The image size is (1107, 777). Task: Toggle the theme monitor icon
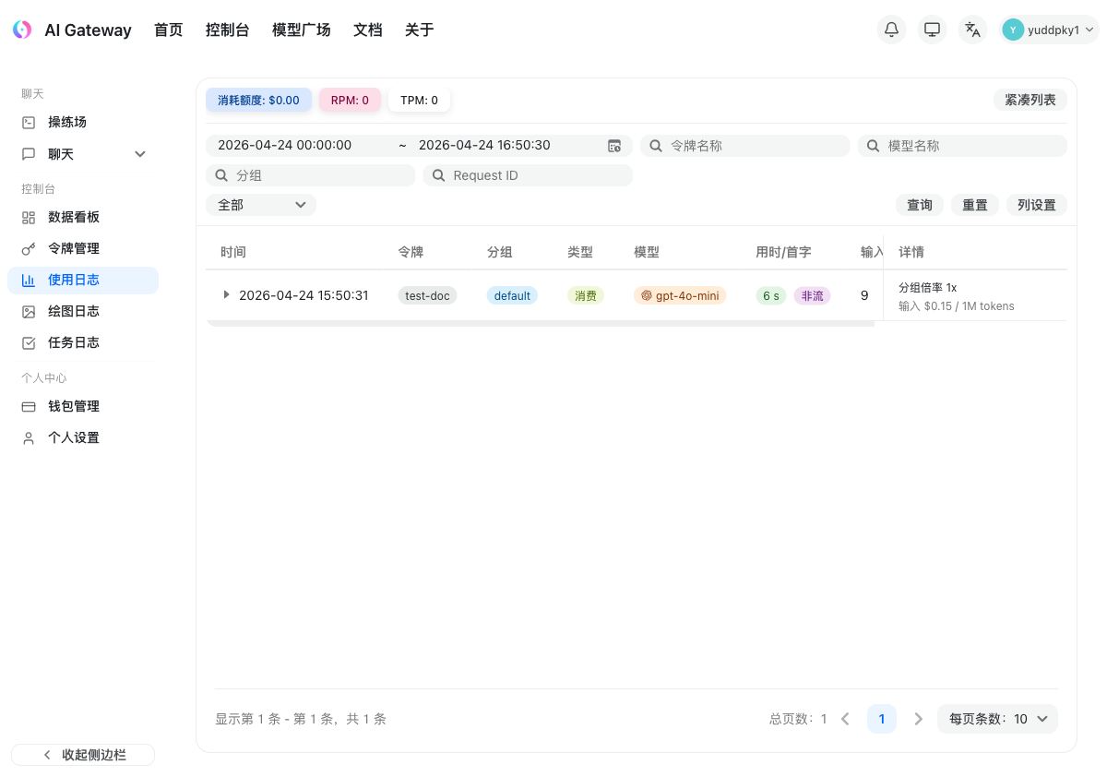[932, 30]
